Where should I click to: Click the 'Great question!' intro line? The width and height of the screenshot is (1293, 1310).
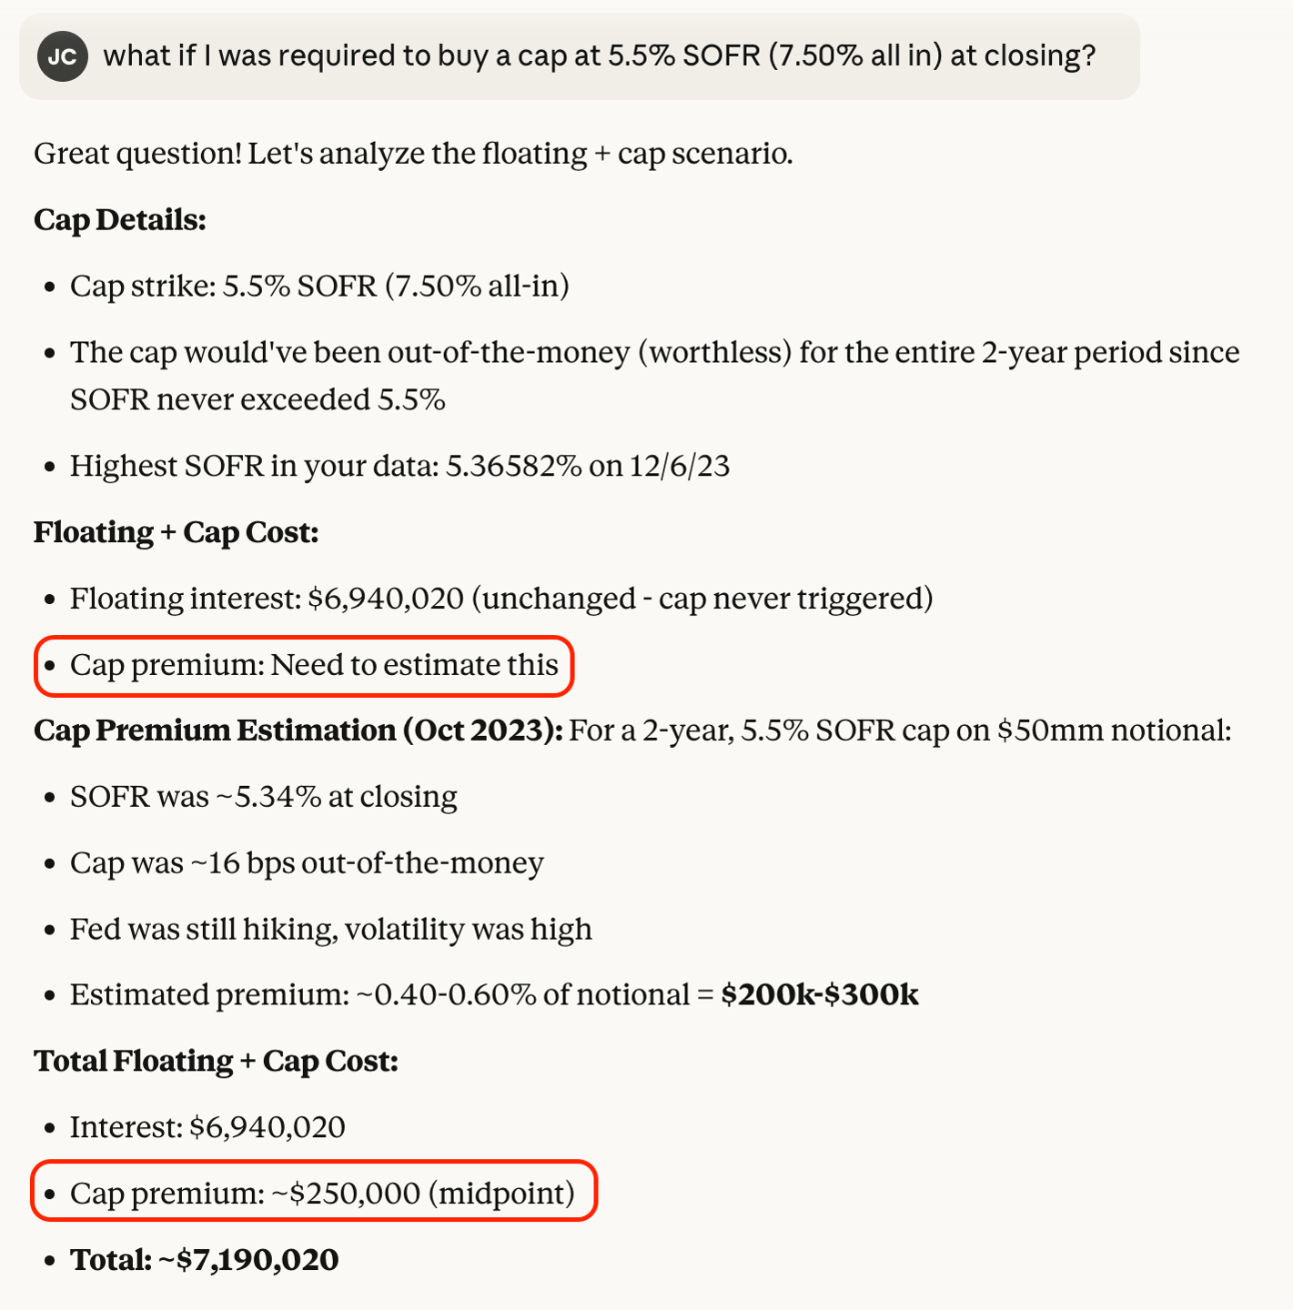(413, 154)
